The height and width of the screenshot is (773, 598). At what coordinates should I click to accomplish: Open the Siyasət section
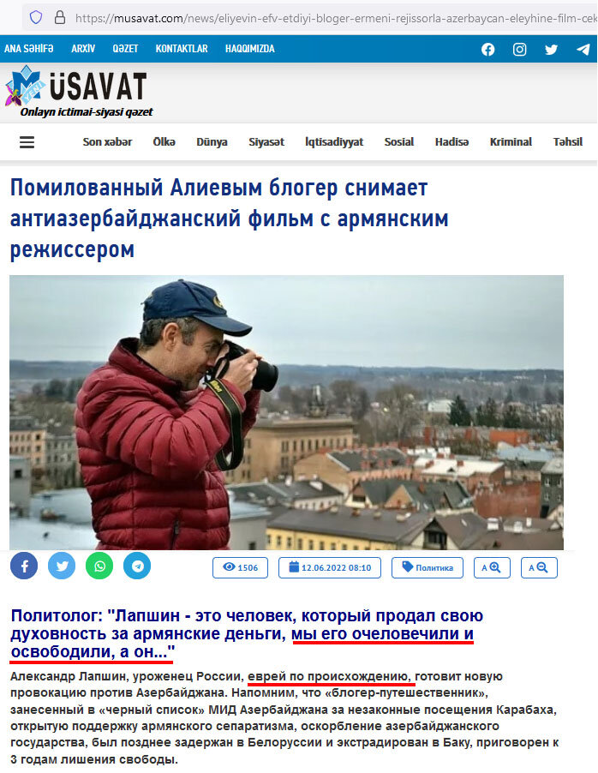coord(266,142)
